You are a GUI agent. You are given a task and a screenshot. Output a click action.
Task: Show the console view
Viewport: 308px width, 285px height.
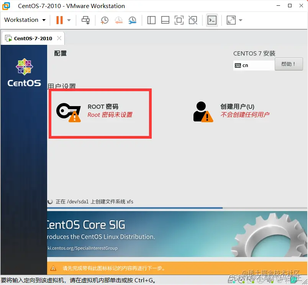[x=212, y=20]
